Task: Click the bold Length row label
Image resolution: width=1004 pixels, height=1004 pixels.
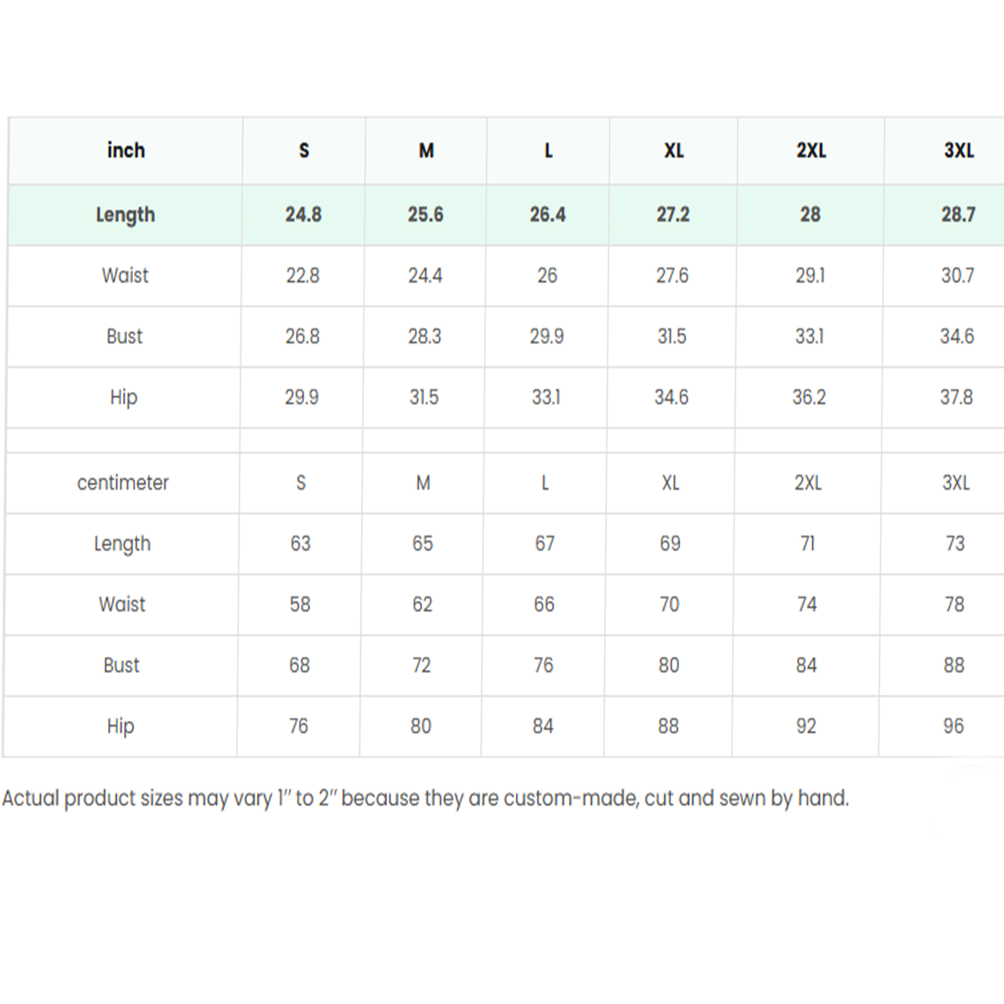Action: click(125, 215)
